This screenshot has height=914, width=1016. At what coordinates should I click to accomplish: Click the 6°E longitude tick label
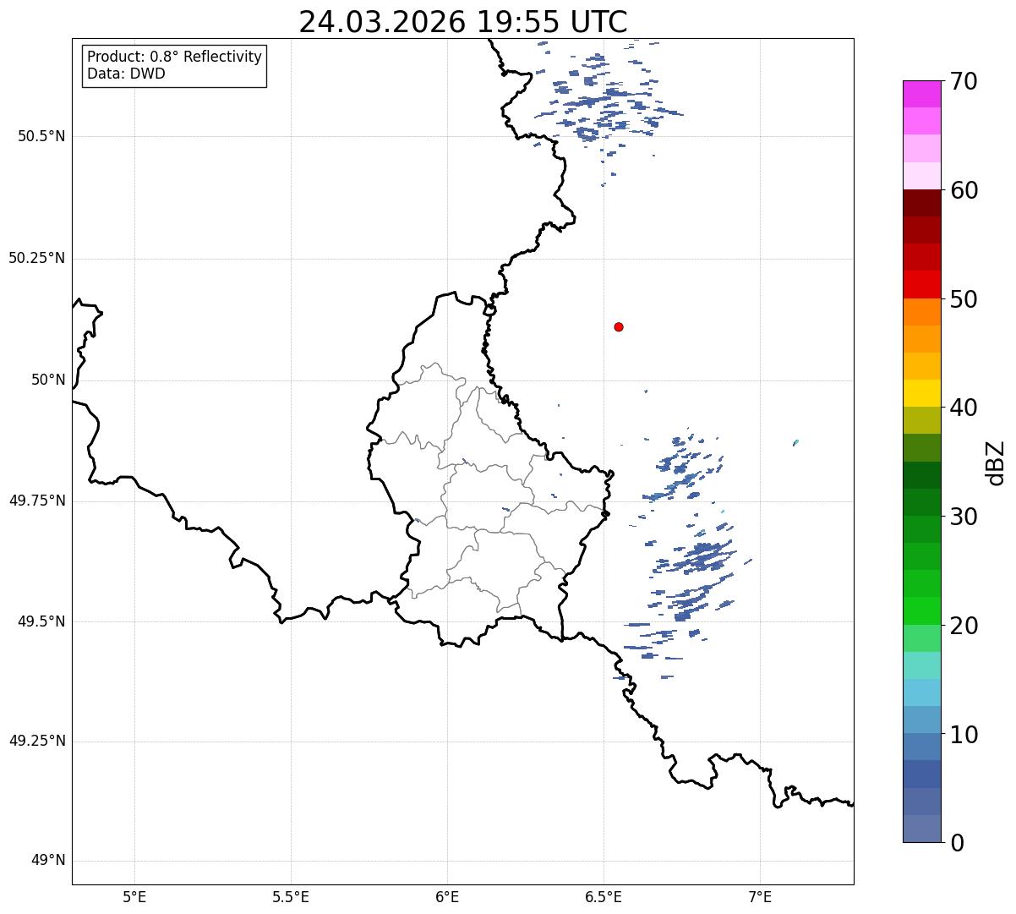447,895
